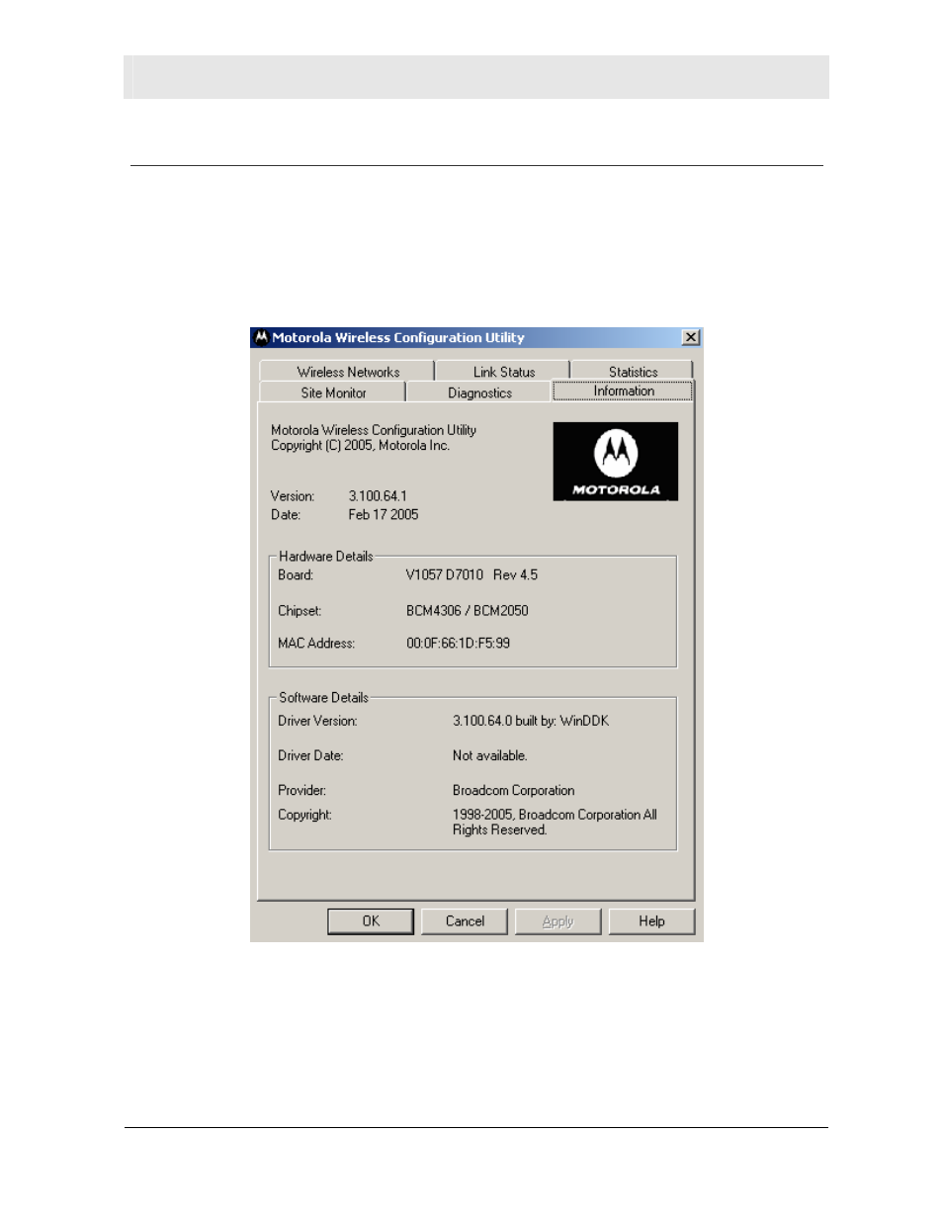Open the Diagnostics tab
The image size is (943, 1221).
click(479, 392)
